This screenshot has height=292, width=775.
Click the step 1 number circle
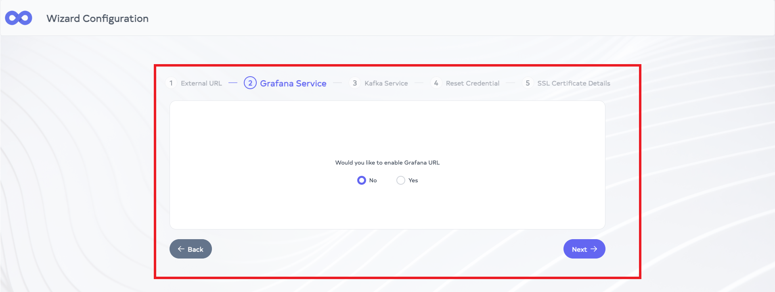point(171,83)
